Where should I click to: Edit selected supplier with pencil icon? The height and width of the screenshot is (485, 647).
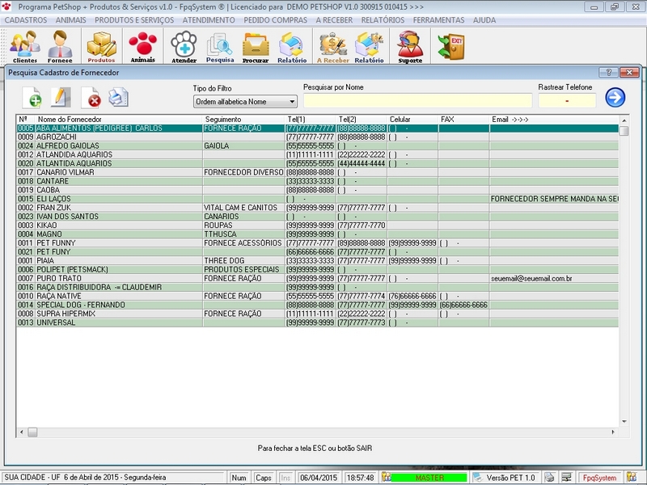tap(60, 97)
